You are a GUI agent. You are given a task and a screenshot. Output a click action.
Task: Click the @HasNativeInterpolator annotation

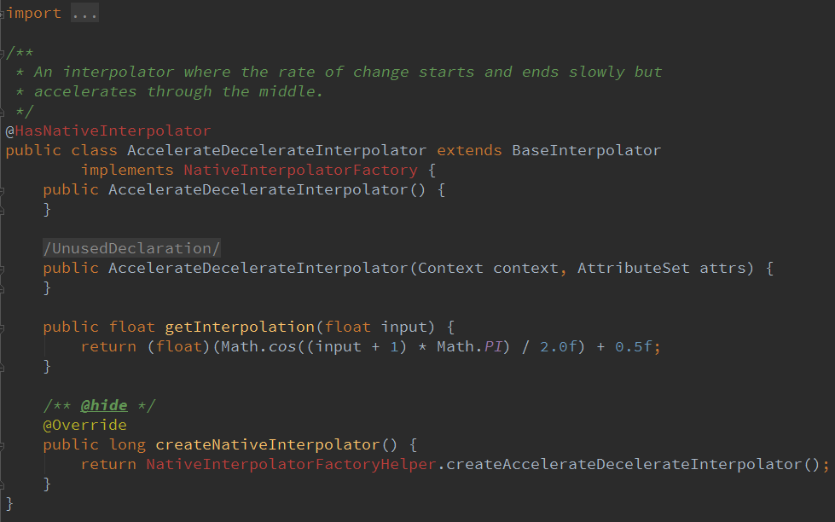[x=108, y=130]
